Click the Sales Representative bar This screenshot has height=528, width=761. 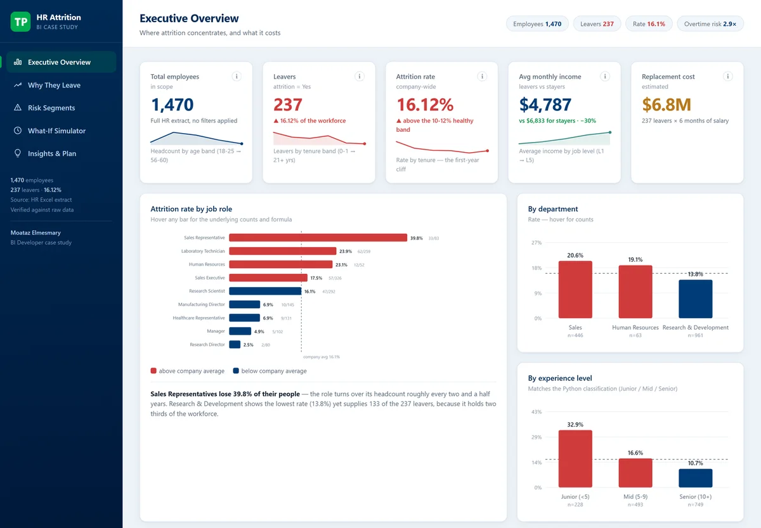318,238
